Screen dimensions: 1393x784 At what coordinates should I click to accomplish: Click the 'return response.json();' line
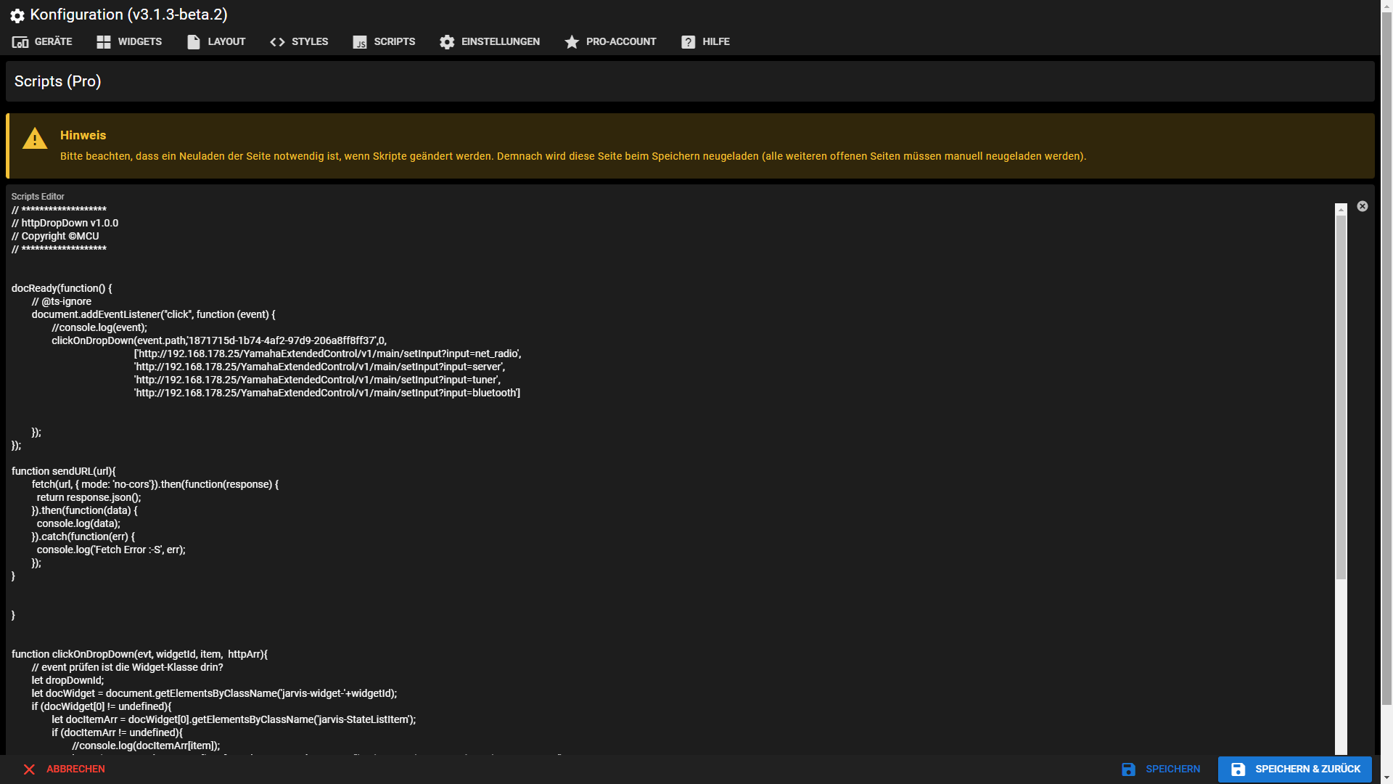(89, 497)
